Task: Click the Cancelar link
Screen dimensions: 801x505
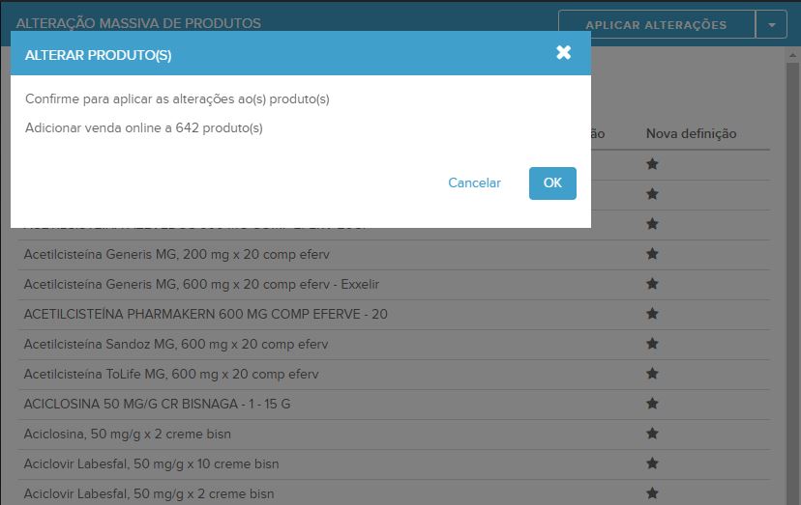Action: pyautogui.click(x=474, y=183)
